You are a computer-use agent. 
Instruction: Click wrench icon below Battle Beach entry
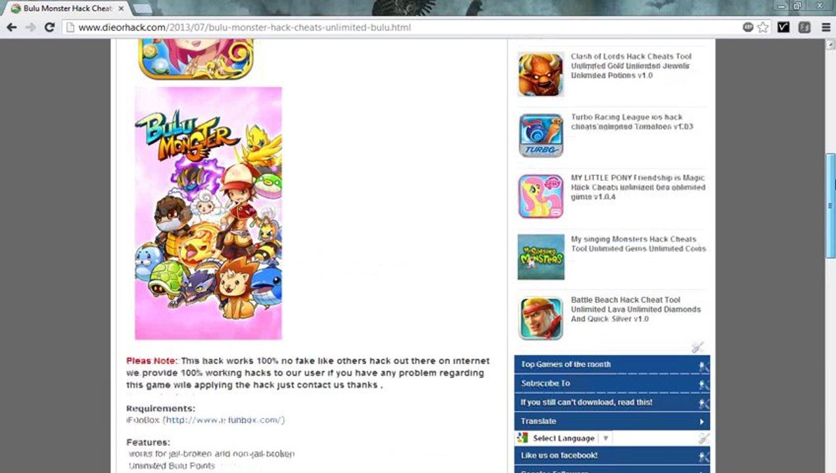tap(697, 347)
